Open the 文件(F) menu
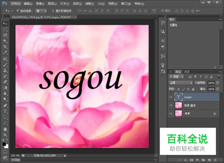Screen dimensions: 224x163 coord(16,4)
